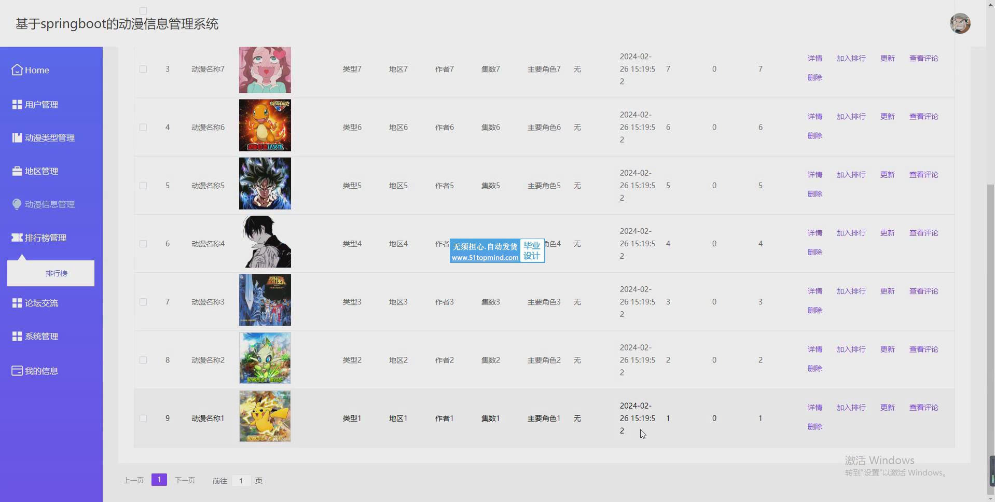Click the 类型7 cell
The image size is (995, 502).
tap(352, 69)
